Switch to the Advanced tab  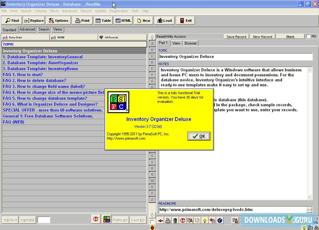[27, 30]
